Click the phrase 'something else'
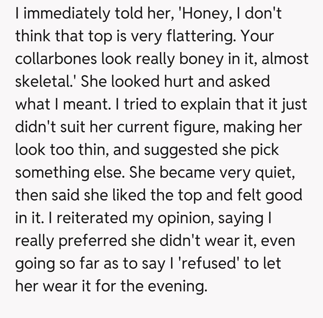The width and height of the screenshot is (323, 318). click(x=70, y=172)
